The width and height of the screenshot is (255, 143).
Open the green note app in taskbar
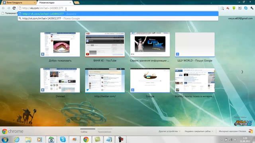tap(98, 139)
